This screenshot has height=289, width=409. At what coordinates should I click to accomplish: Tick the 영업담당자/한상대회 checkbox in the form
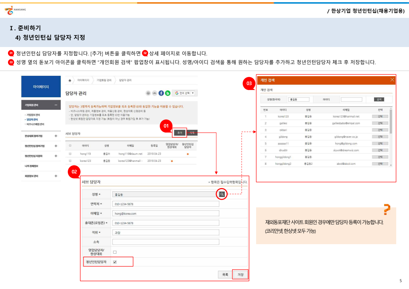115,252
